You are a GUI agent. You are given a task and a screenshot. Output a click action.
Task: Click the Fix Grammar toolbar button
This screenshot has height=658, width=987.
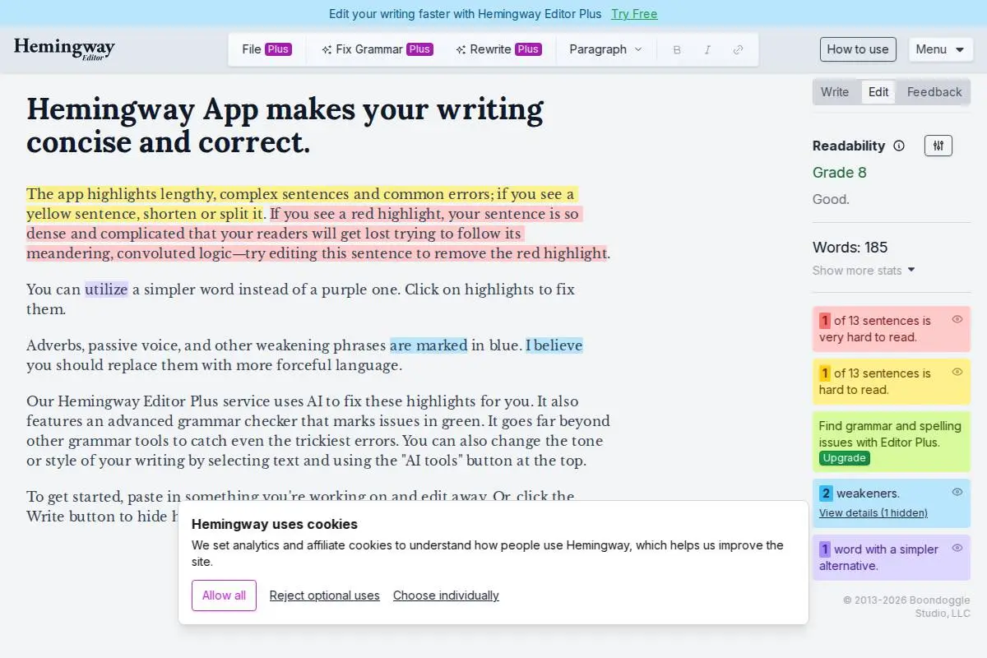coord(377,49)
